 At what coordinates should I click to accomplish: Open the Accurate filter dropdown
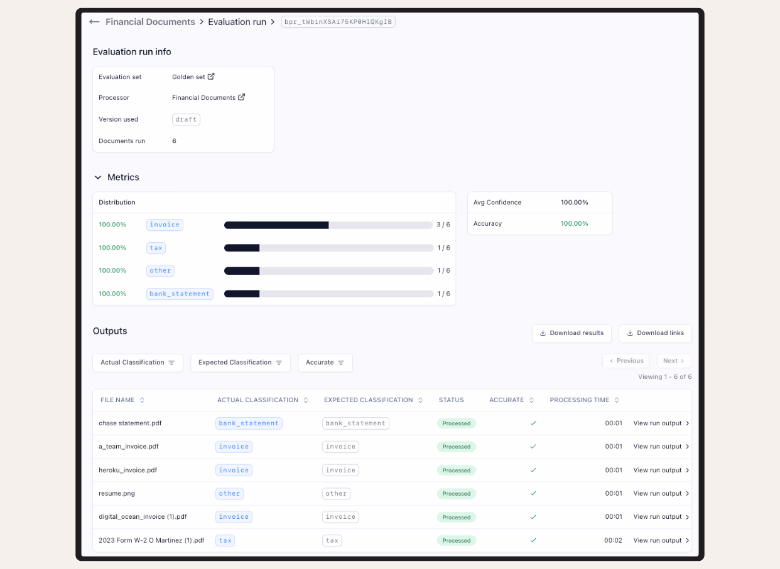pyautogui.click(x=325, y=363)
